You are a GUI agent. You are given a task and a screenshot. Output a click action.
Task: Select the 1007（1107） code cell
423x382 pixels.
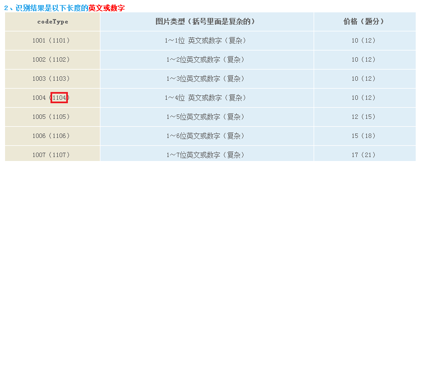point(52,155)
